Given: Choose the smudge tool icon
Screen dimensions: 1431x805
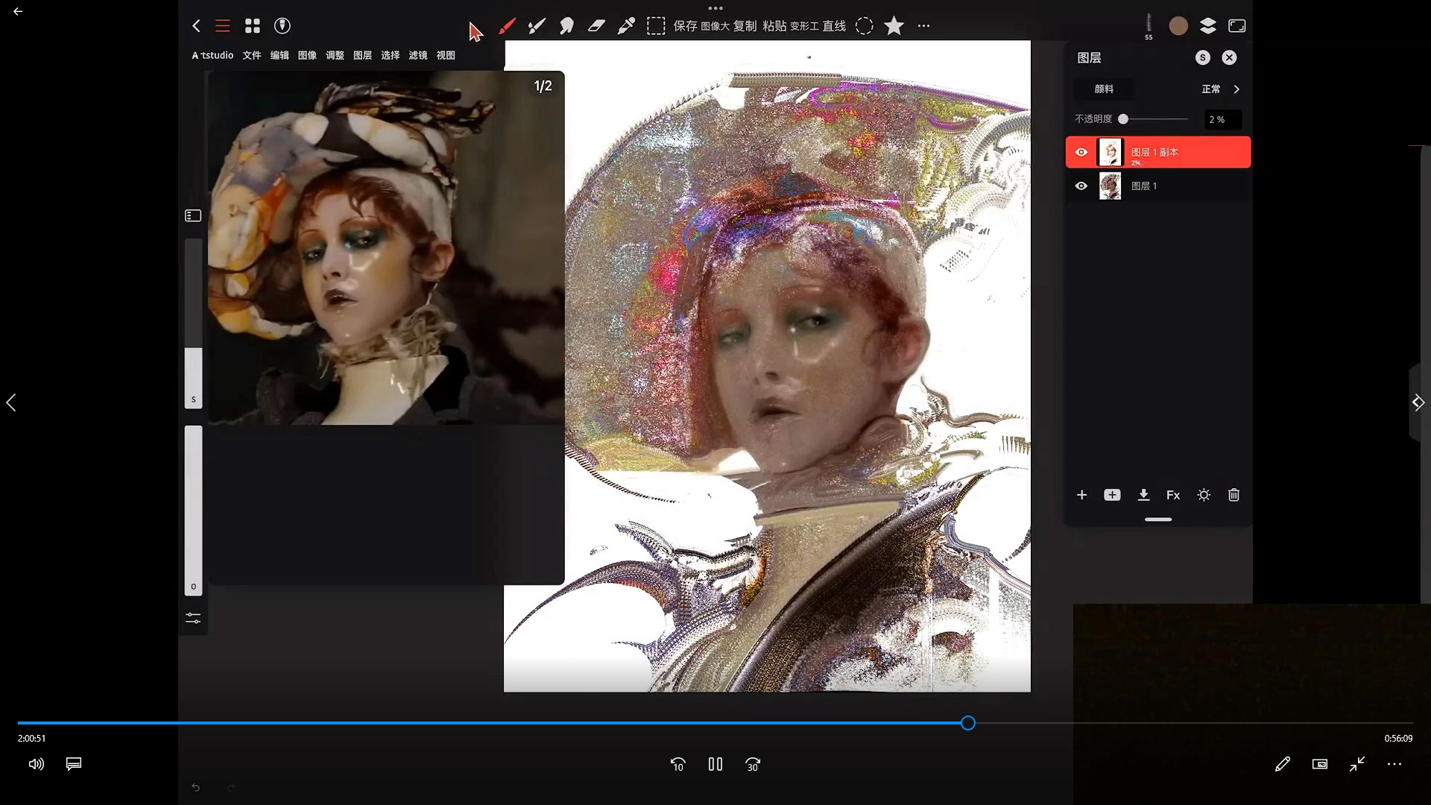Looking at the screenshot, I should (566, 26).
